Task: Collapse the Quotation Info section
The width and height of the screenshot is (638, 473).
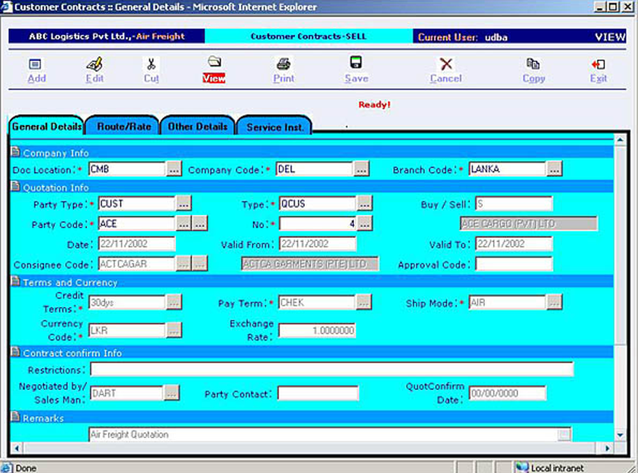Action: [x=16, y=187]
